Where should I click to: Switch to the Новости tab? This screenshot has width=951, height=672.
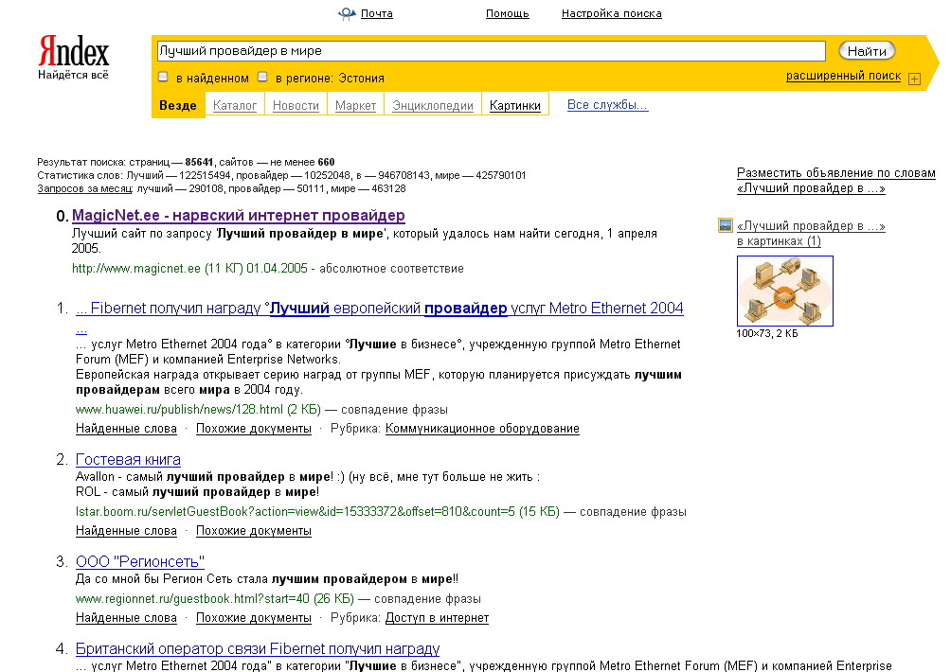click(296, 105)
